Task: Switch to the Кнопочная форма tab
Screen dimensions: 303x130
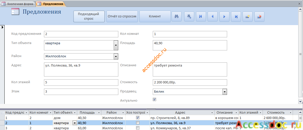Action: coord(18,4)
